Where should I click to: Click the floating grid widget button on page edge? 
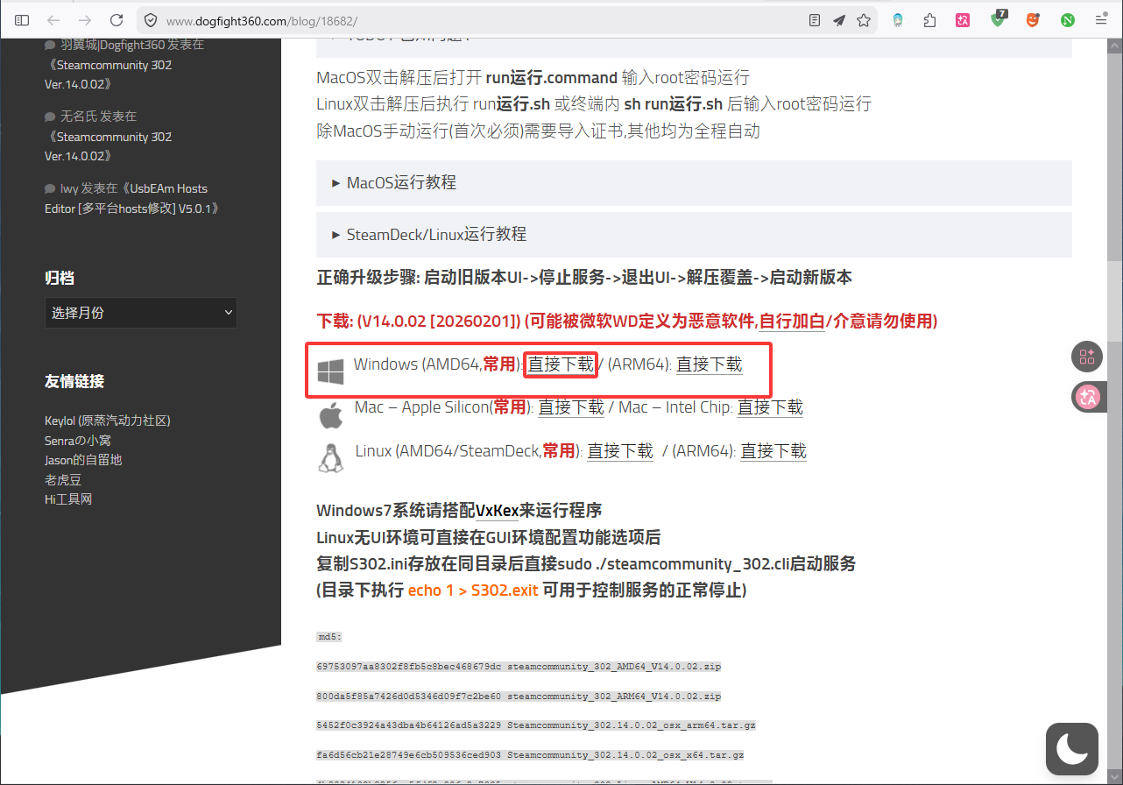pyautogui.click(x=1087, y=357)
